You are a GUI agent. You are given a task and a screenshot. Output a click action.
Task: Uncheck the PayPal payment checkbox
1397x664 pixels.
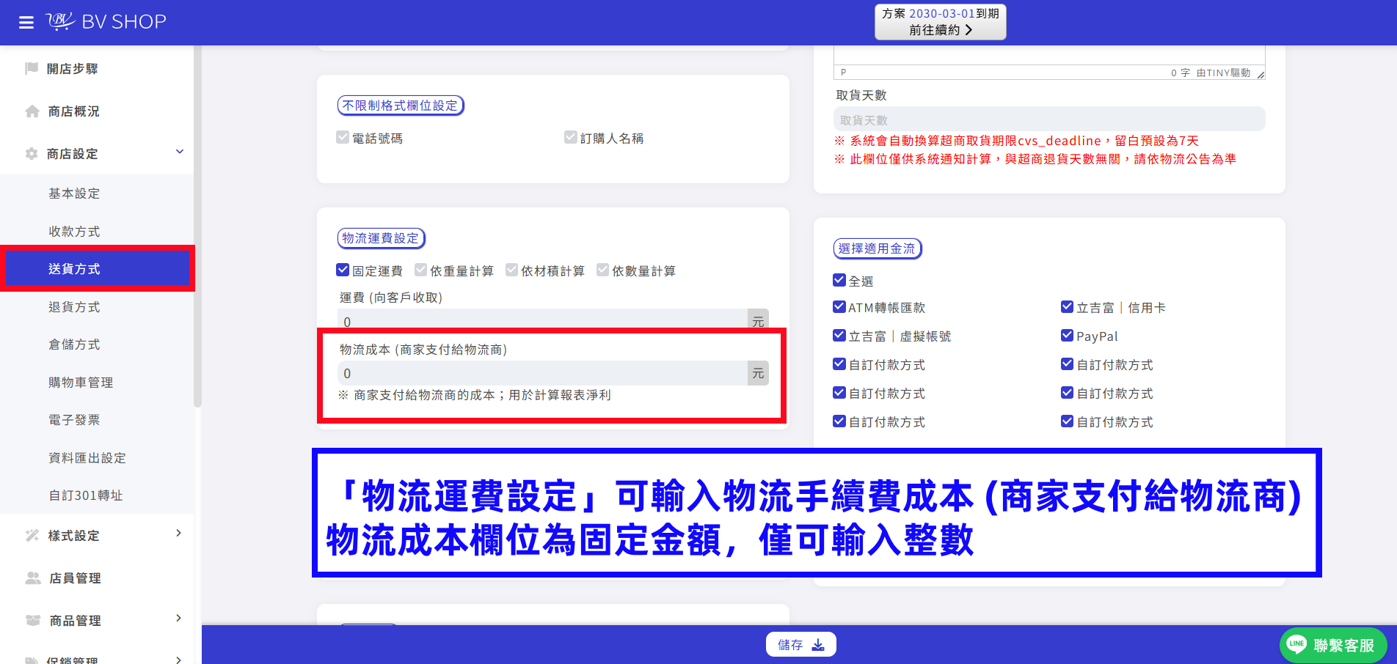point(1068,335)
